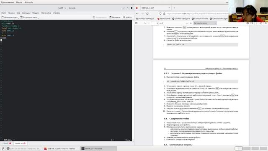This screenshot has width=268, height=151.
Task: Close the bash tab in Konsole
Action: pos(10,143)
